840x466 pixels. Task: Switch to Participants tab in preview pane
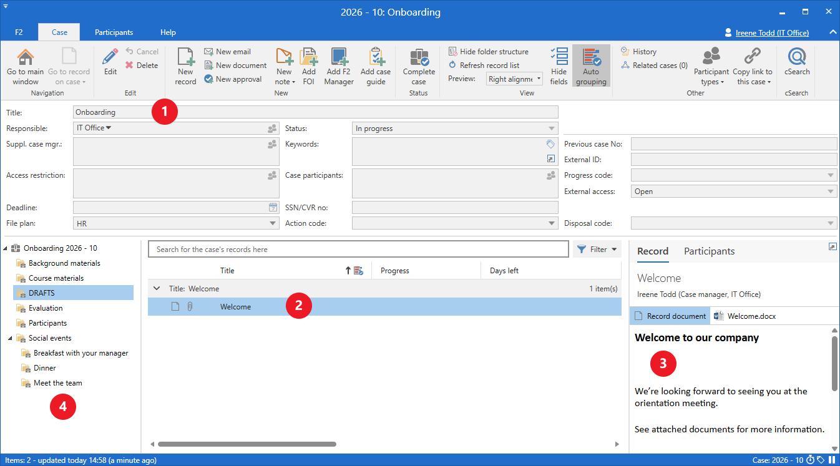pos(709,251)
